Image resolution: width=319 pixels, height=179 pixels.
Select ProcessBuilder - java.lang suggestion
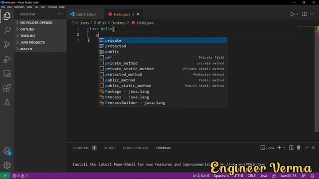[163, 103]
